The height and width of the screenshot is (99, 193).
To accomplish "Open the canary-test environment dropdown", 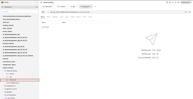I will (x=186, y=2).
